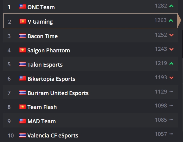Select the Valencia CF eSports entry
The height and width of the screenshot is (142, 183).
(53, 136)
